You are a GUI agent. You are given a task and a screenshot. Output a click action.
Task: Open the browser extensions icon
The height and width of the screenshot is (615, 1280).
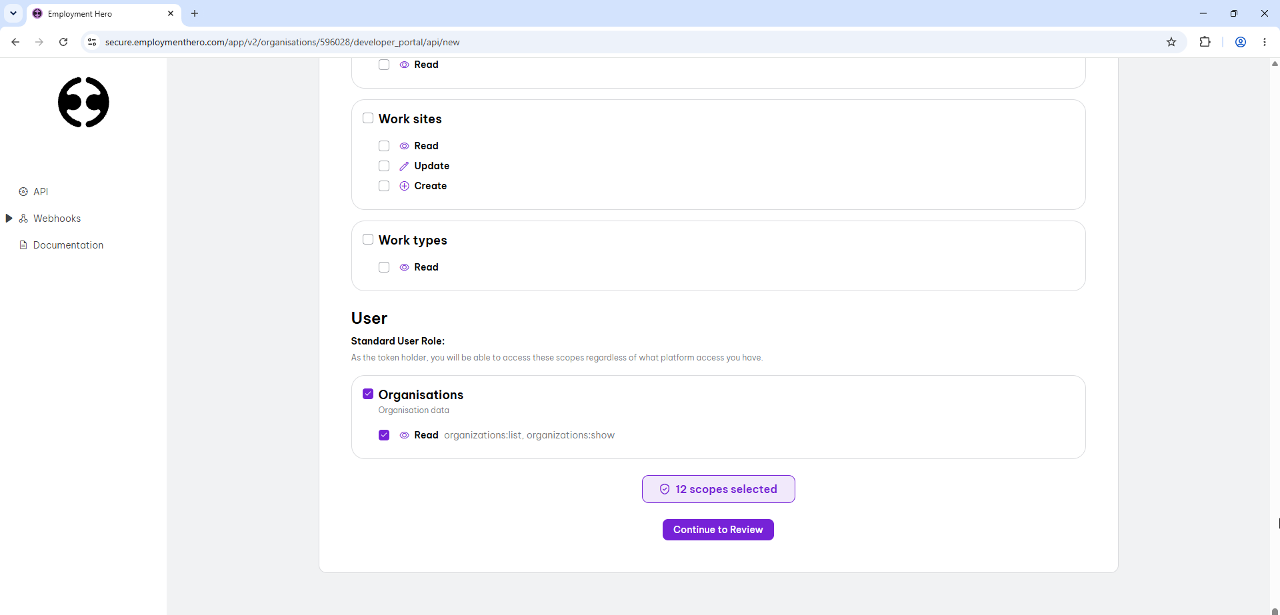(1205, 42)
